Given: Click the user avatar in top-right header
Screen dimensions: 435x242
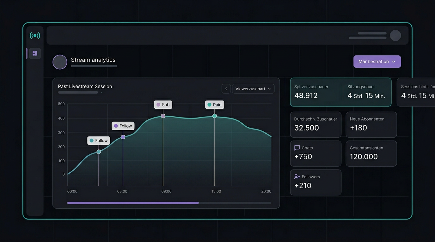Looking at the screenshot, I should point(395,35).
